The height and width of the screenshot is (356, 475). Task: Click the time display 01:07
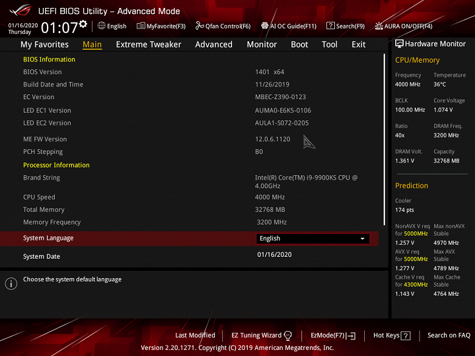tap(60, 27)
